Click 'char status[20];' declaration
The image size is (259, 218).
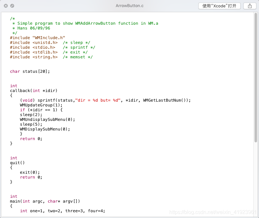pos(30,71)
